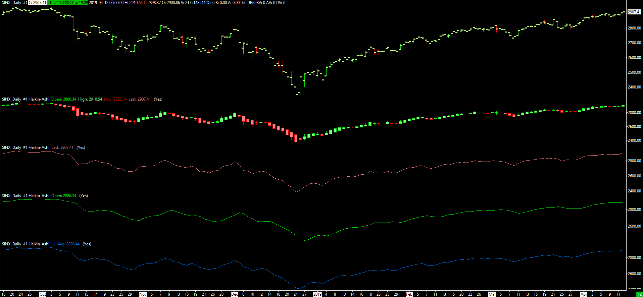The width and height of the screenshot is (643, 297).
Task: Click "High: 2910.54" in Heikin-Ashi candle label
Action: coord(90,99)
